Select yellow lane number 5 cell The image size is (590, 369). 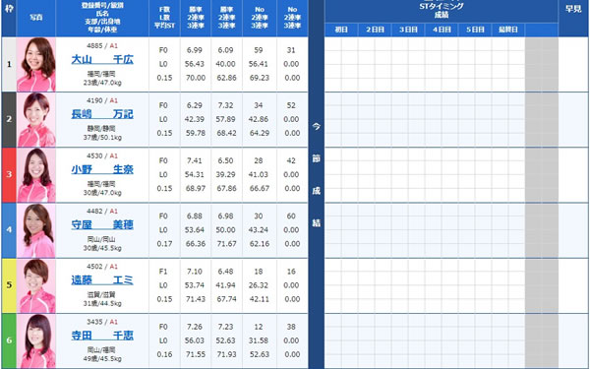9,285
